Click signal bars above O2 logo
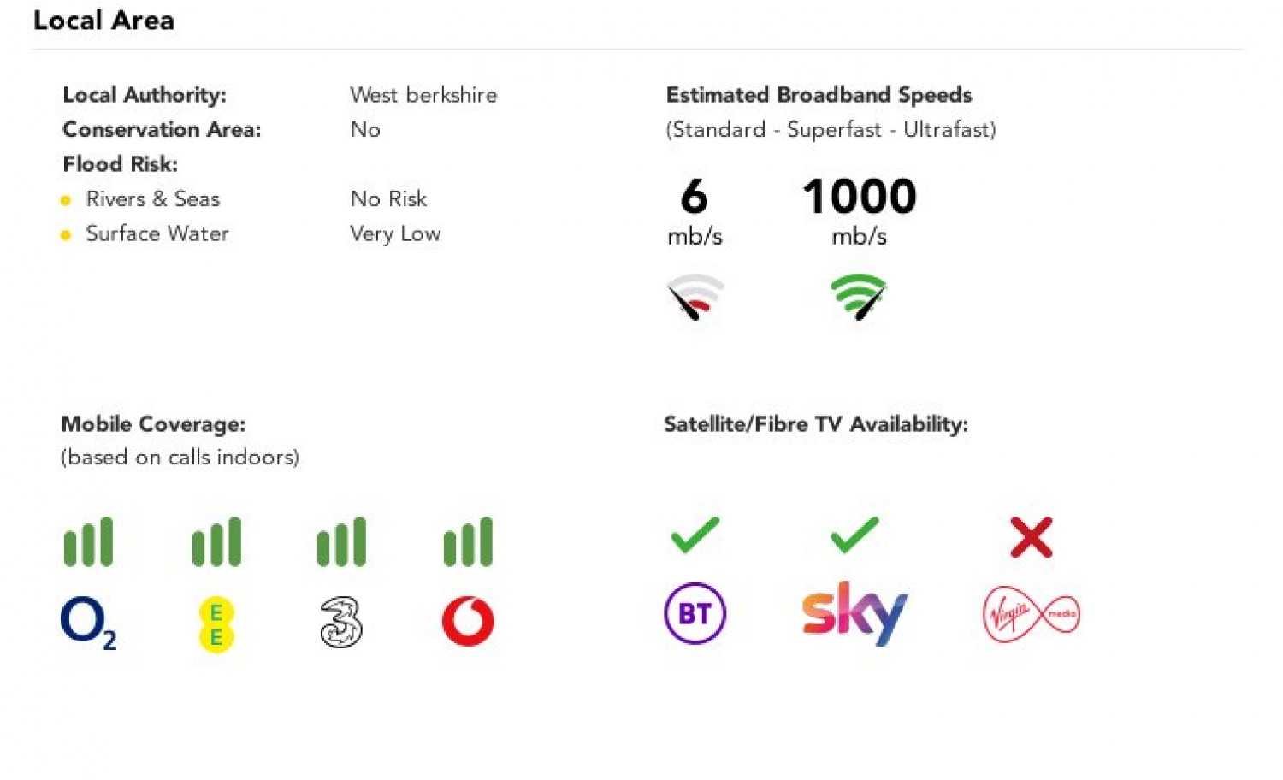This screenshot has width=1283, height=780. tap(88, 541)
